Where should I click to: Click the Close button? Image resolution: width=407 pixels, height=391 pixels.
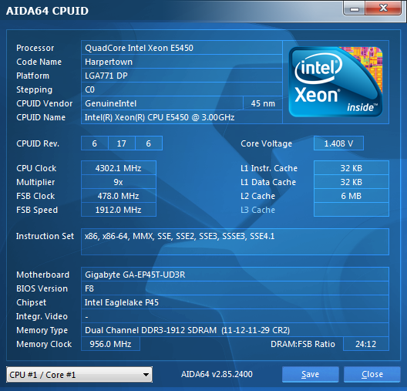tap(372, 374)
